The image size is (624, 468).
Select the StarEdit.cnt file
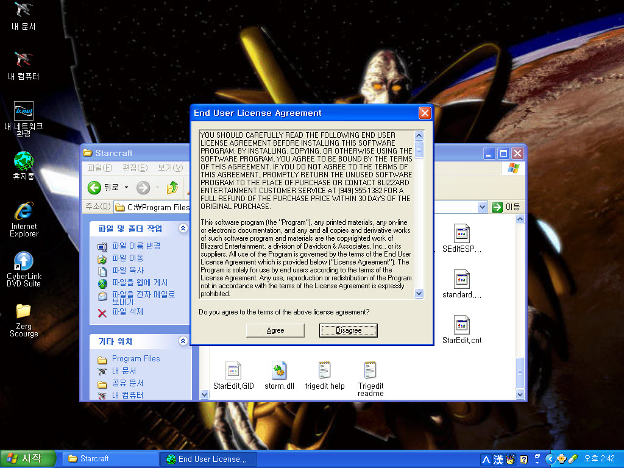(462, 330)
